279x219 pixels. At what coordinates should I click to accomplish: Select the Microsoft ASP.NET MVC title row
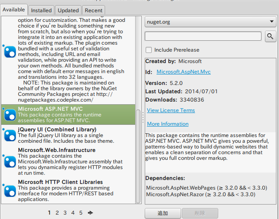[x=68, y=115]
